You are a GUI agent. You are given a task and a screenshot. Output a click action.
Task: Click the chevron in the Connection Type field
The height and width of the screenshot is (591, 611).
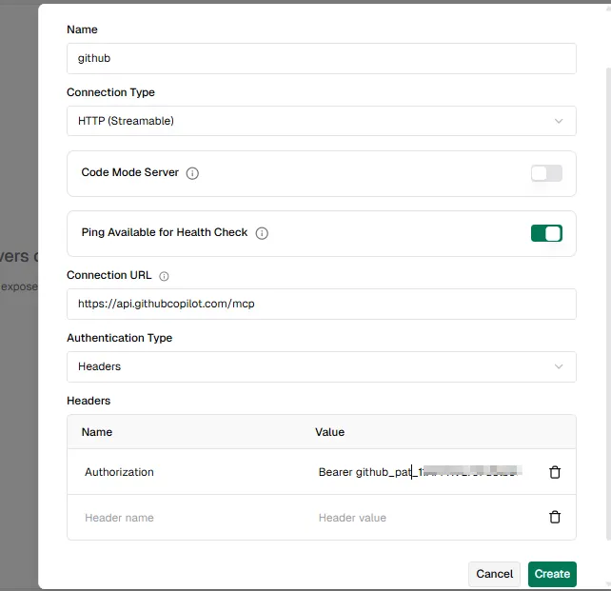[559, 121]
